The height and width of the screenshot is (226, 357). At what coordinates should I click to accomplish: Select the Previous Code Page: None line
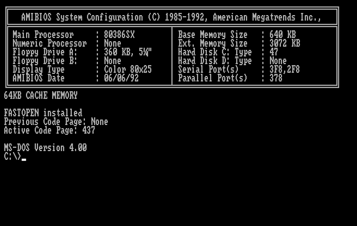tap(56, 122)
